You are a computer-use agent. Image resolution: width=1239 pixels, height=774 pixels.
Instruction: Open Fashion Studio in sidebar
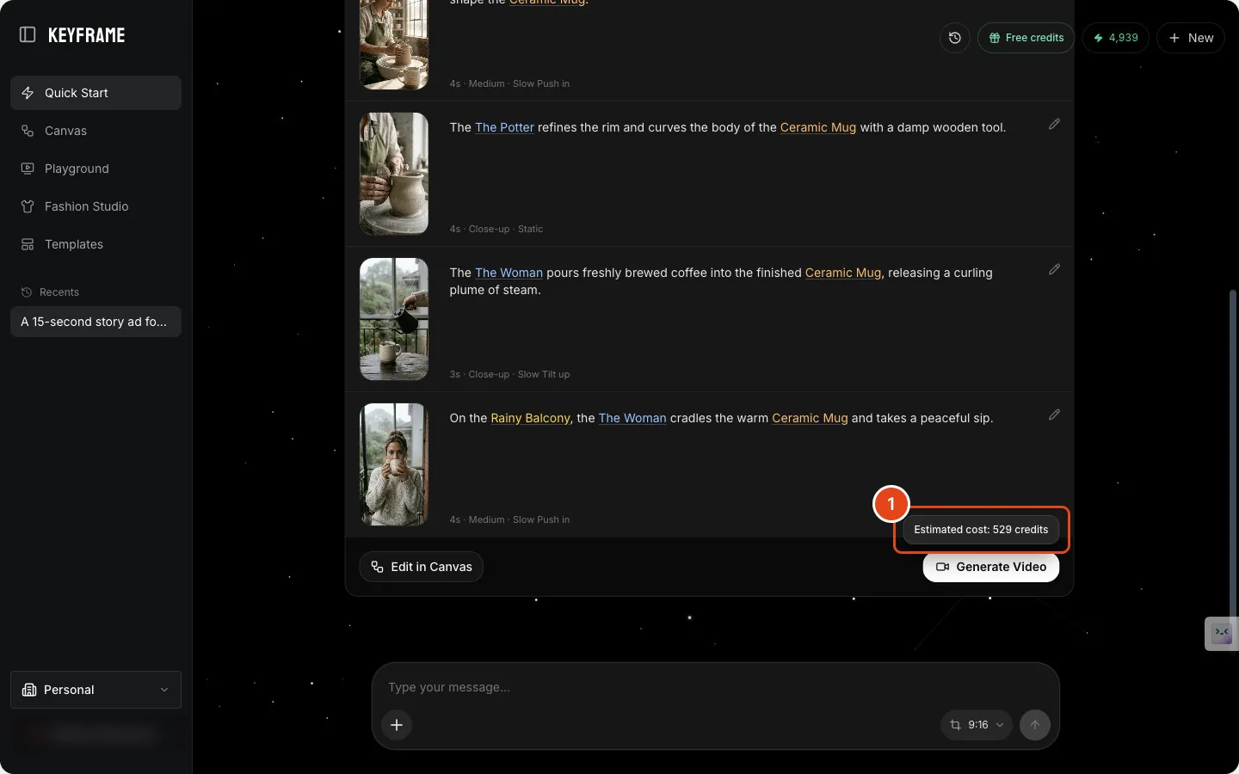coord(96,206)
